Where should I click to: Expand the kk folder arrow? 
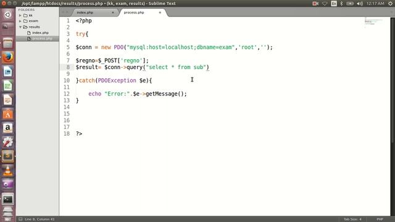tap(20, 15)
